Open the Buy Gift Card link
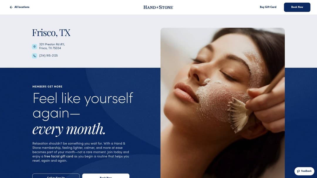 [x=268, y=7]
